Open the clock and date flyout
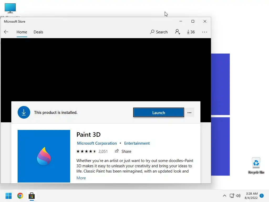 pyautogui.click(x=251, y=196)
